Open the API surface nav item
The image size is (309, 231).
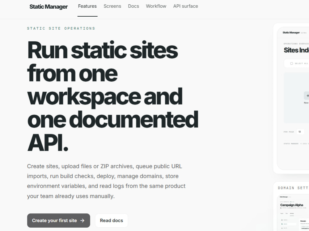[186, 6]
